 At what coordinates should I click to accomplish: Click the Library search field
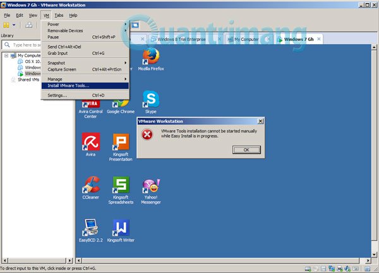pyautogui.click(x=27, y=45)
